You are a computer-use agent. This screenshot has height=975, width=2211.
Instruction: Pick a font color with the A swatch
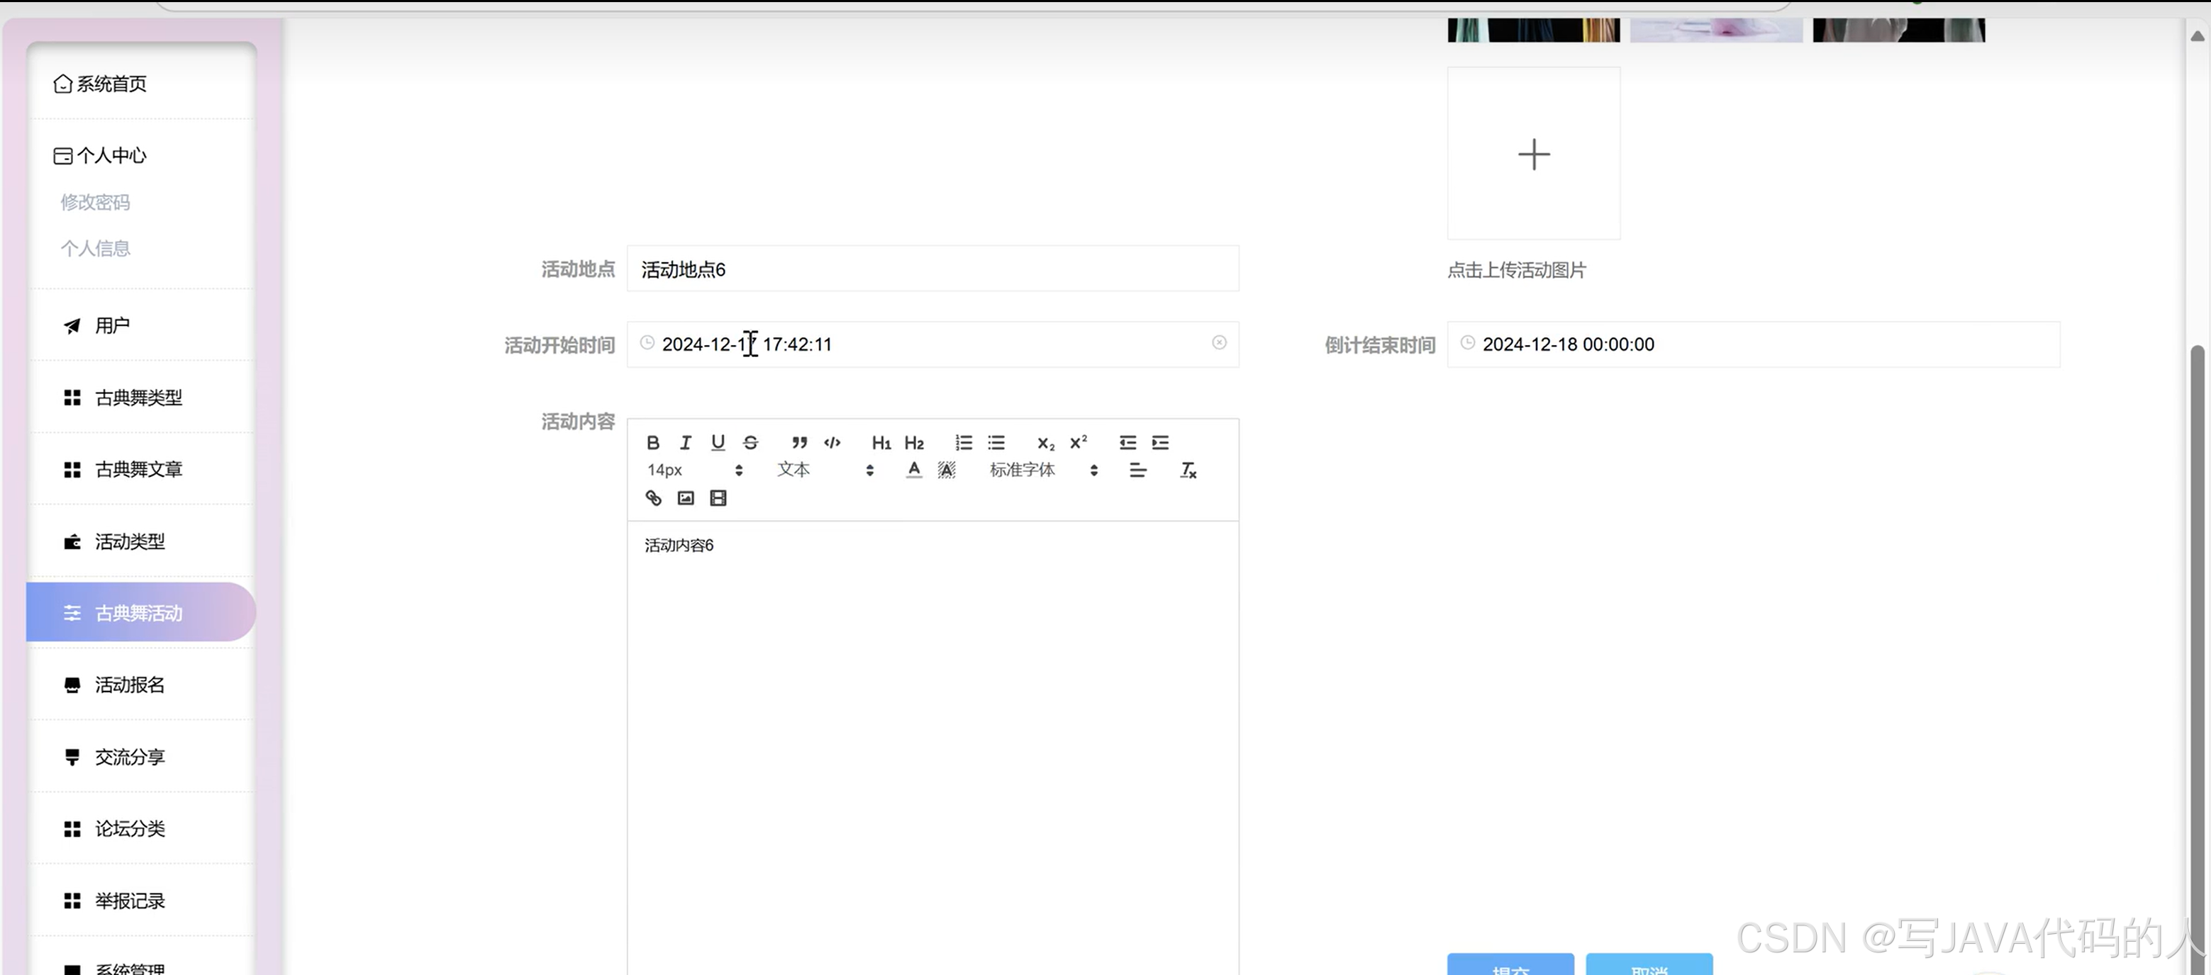pyautogui.click(x=913, y=470)
